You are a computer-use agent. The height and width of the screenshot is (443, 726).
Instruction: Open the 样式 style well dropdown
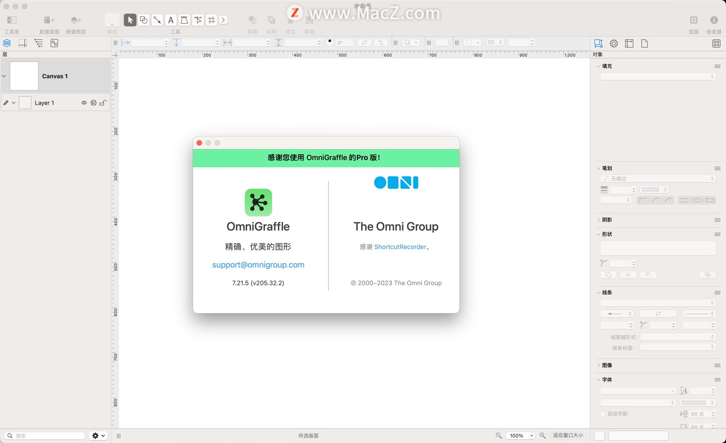pos(112,20)
